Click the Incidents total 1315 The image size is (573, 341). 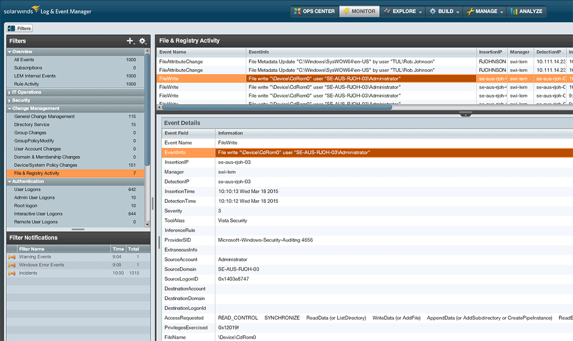coord(134,273)
